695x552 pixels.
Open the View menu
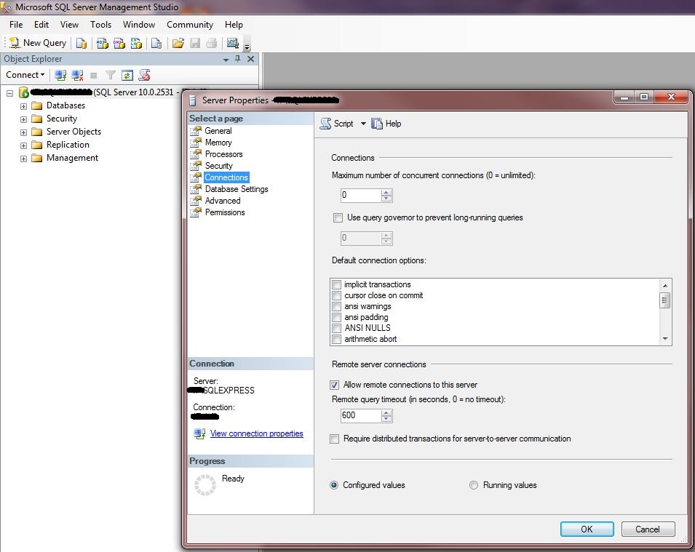pos(69,25)
